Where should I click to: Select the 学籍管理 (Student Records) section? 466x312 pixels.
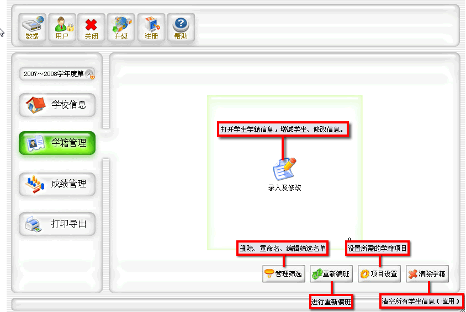[57, 143]
